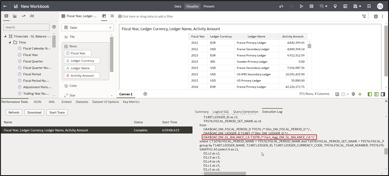Click the Start Trace button

pos(57,113)
